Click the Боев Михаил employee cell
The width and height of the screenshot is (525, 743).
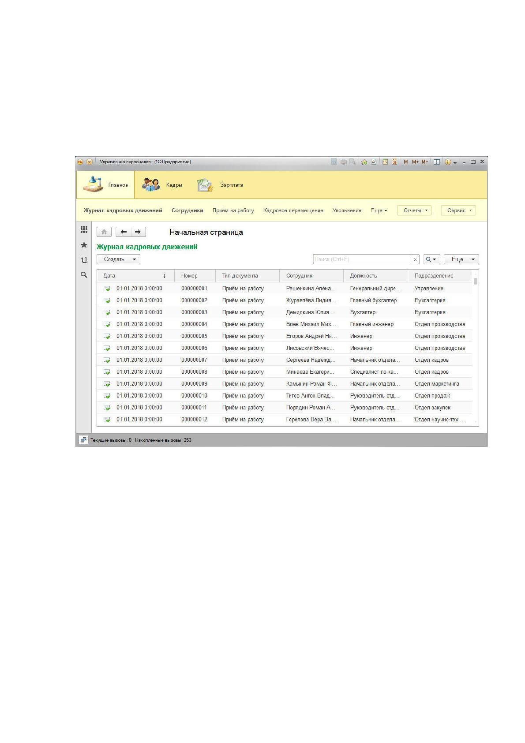tap(311, 324)
